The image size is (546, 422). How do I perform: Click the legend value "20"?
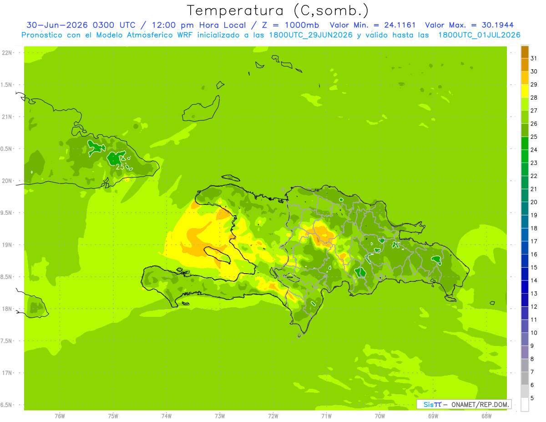[534, 202]
